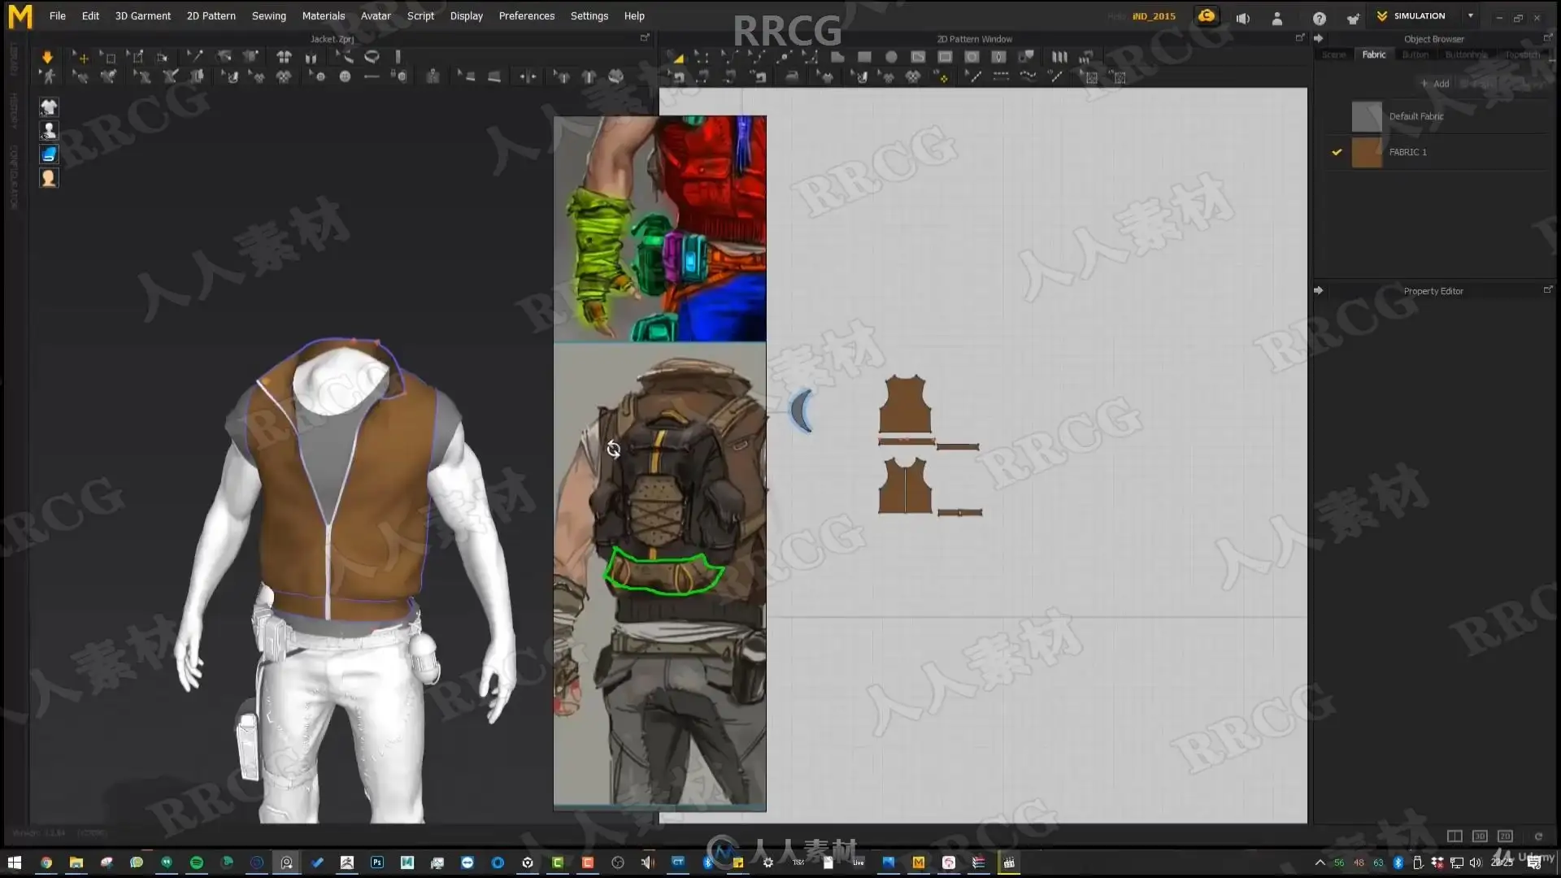Select the Edit Pattern arrow tool

[676, 57]
